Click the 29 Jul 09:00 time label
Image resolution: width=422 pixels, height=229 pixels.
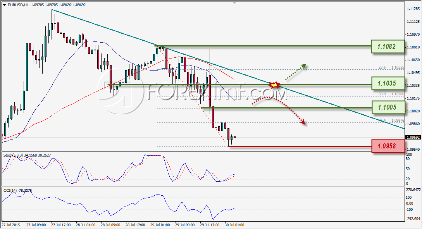point(184,225)
